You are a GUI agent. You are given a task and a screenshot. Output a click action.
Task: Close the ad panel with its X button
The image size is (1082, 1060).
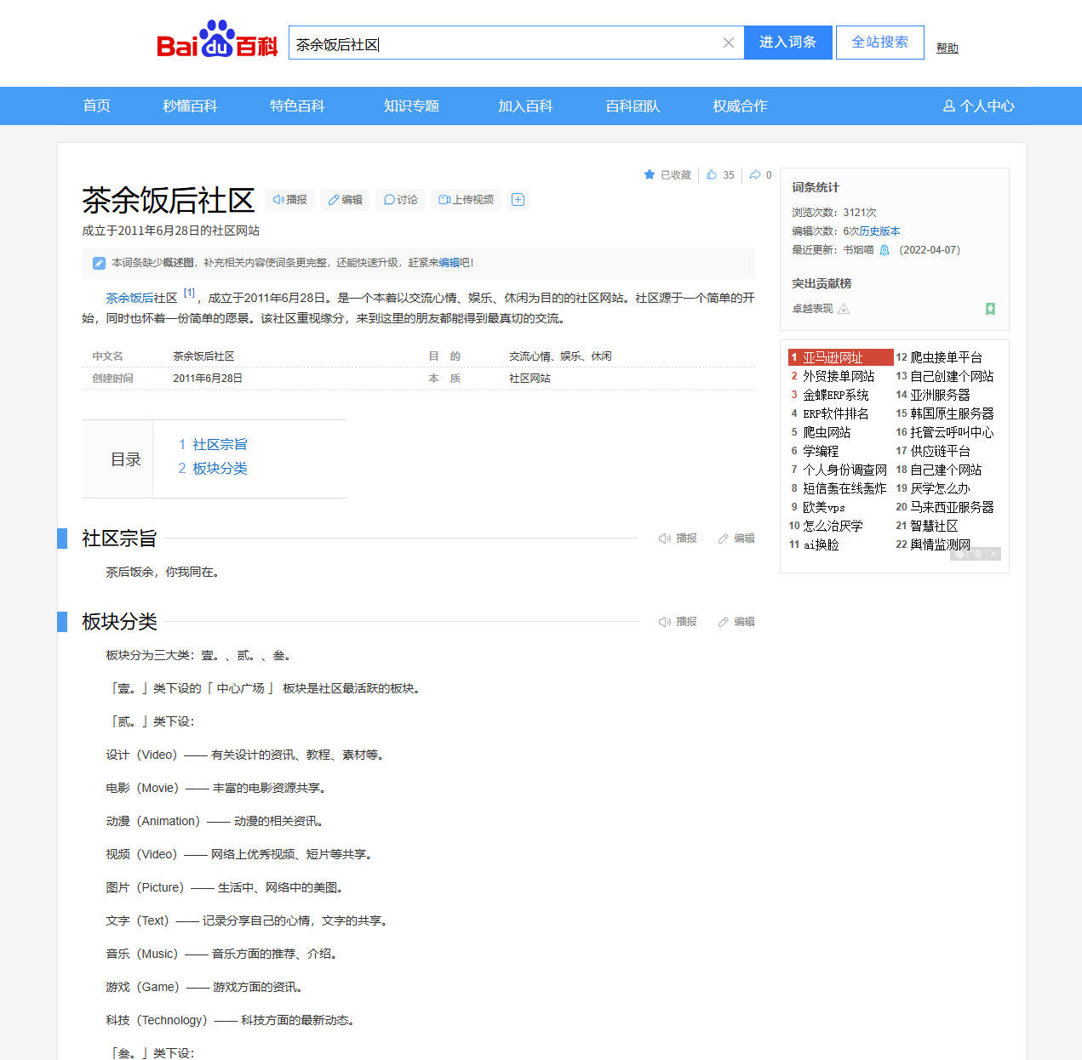993,554
